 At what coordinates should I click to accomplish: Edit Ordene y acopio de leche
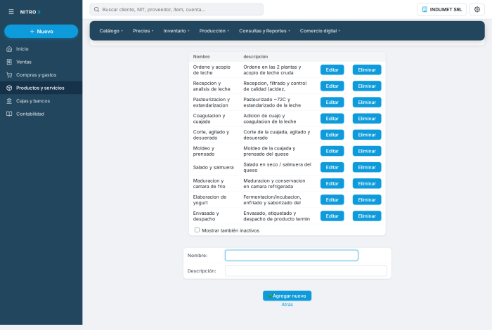pos(332,70)
